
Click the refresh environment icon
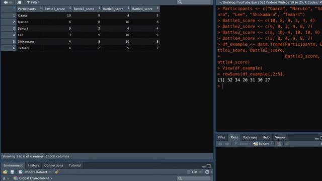point(207,172)
